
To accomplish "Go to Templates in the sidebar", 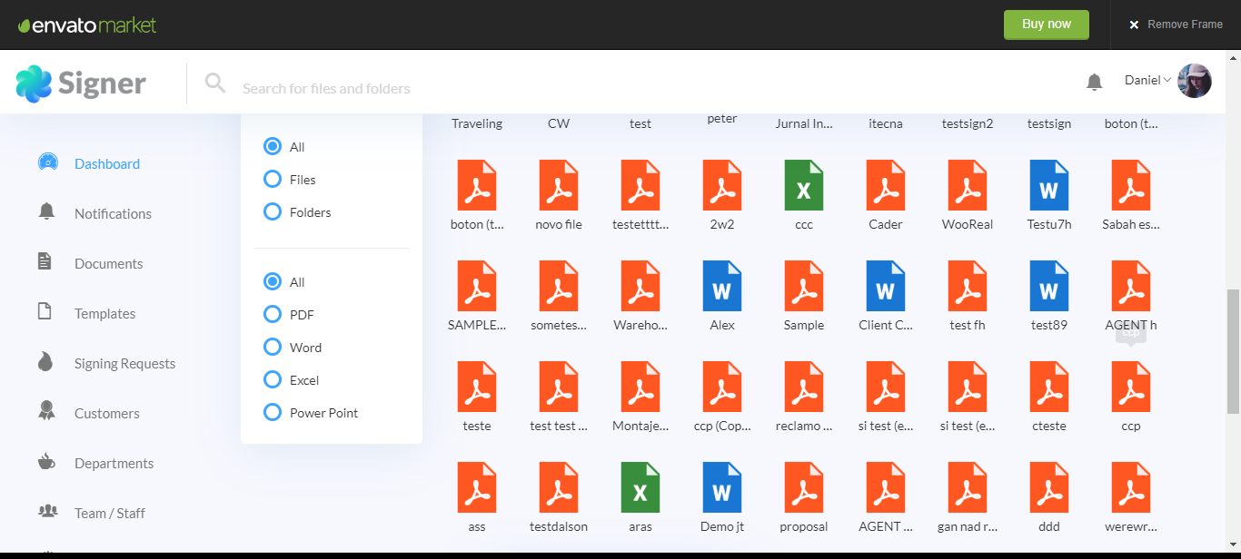I will [104, 313].
